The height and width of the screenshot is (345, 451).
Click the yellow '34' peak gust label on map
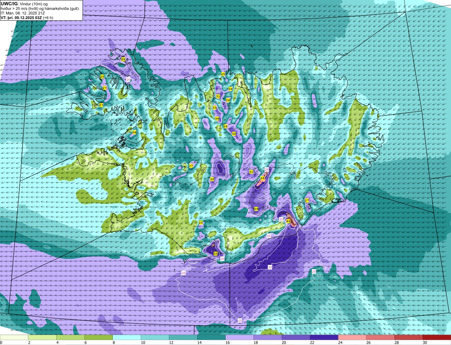pyautogui.click(x=217, y=119)
